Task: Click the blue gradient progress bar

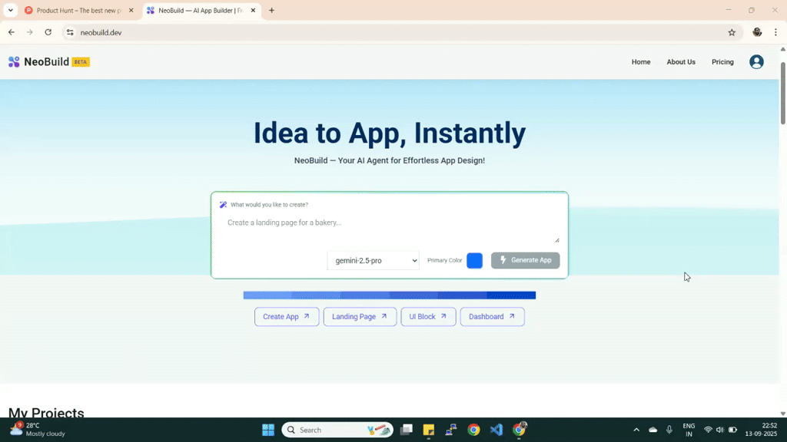Action: [390, 295]
